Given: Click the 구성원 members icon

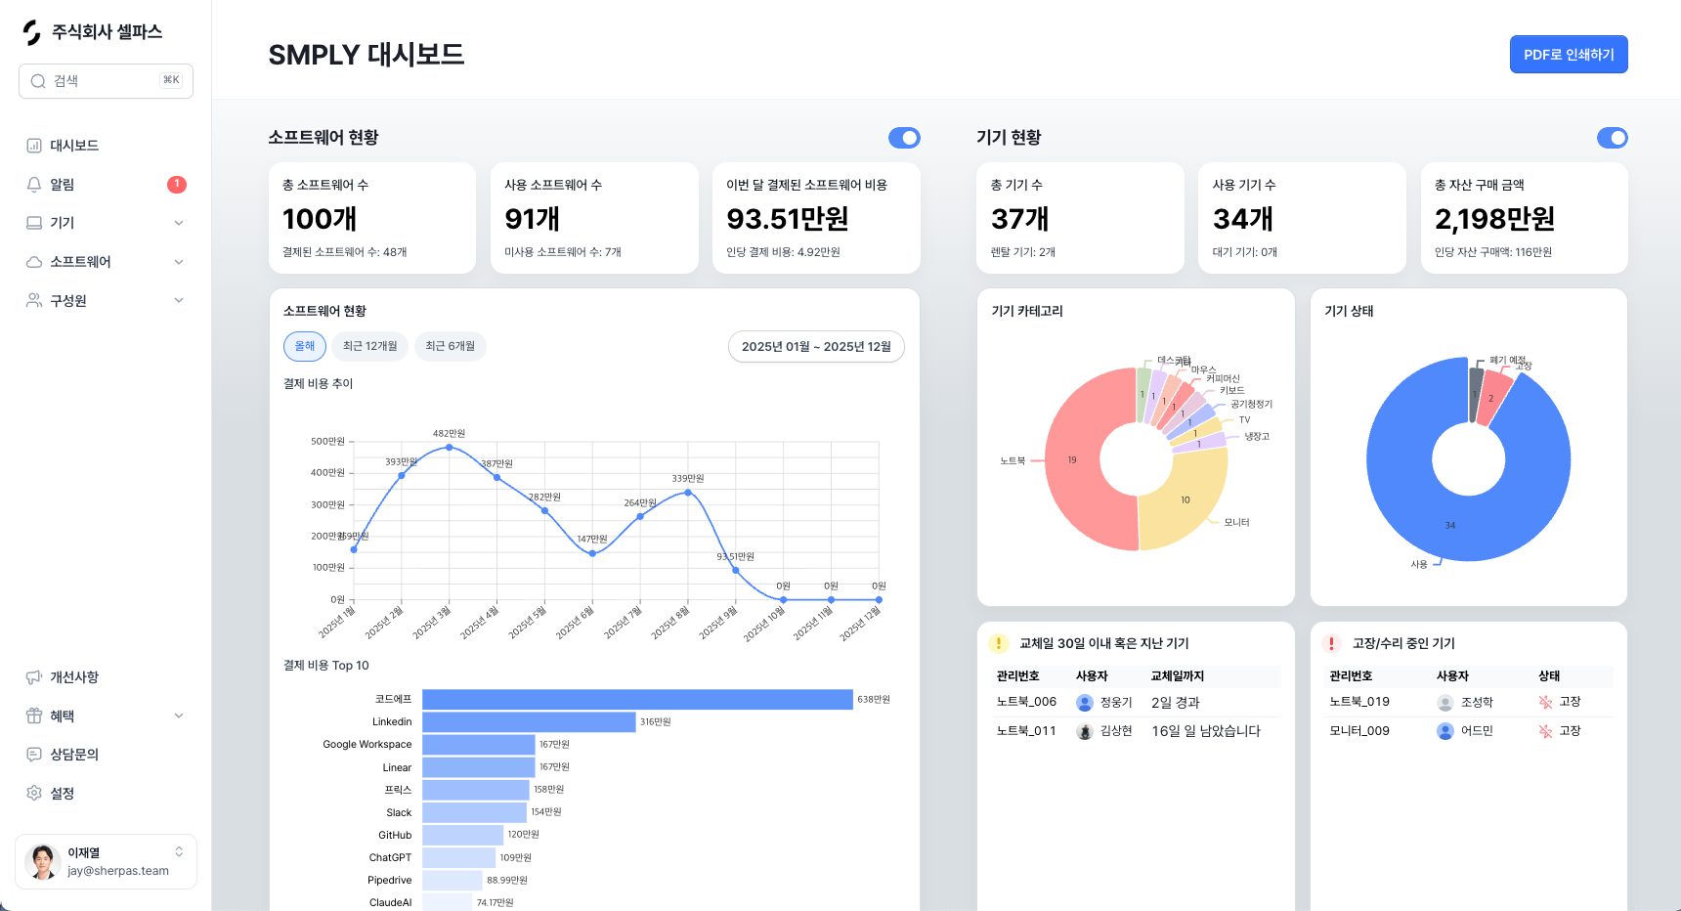Looking at the screenshot, I should 33,300.
